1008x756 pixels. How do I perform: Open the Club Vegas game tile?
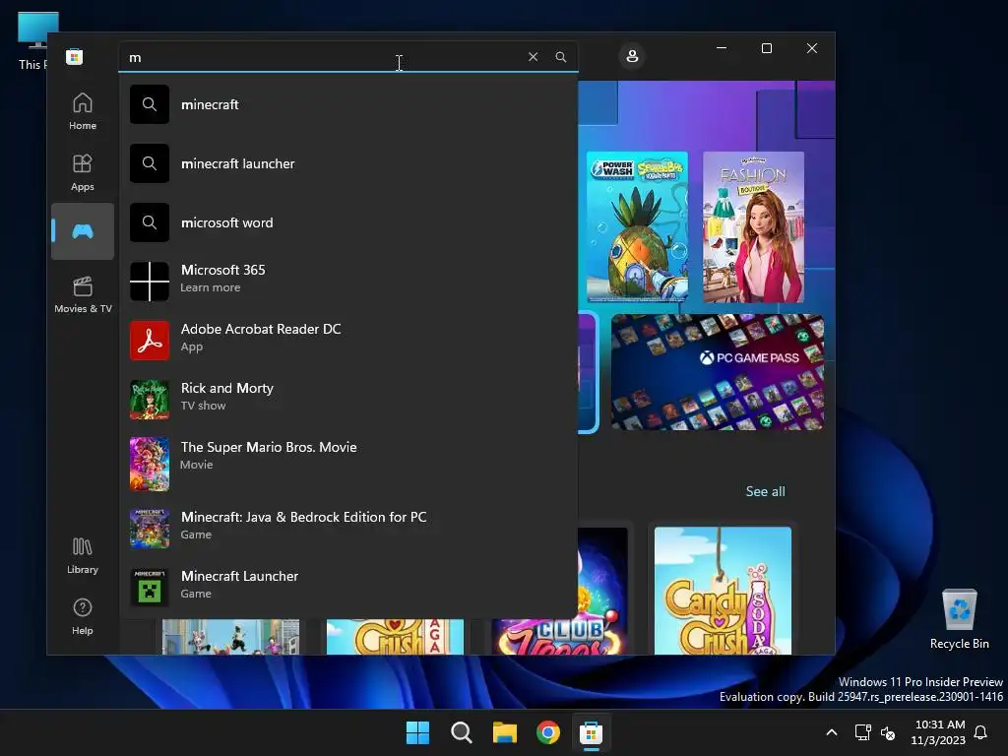point(601,591)
